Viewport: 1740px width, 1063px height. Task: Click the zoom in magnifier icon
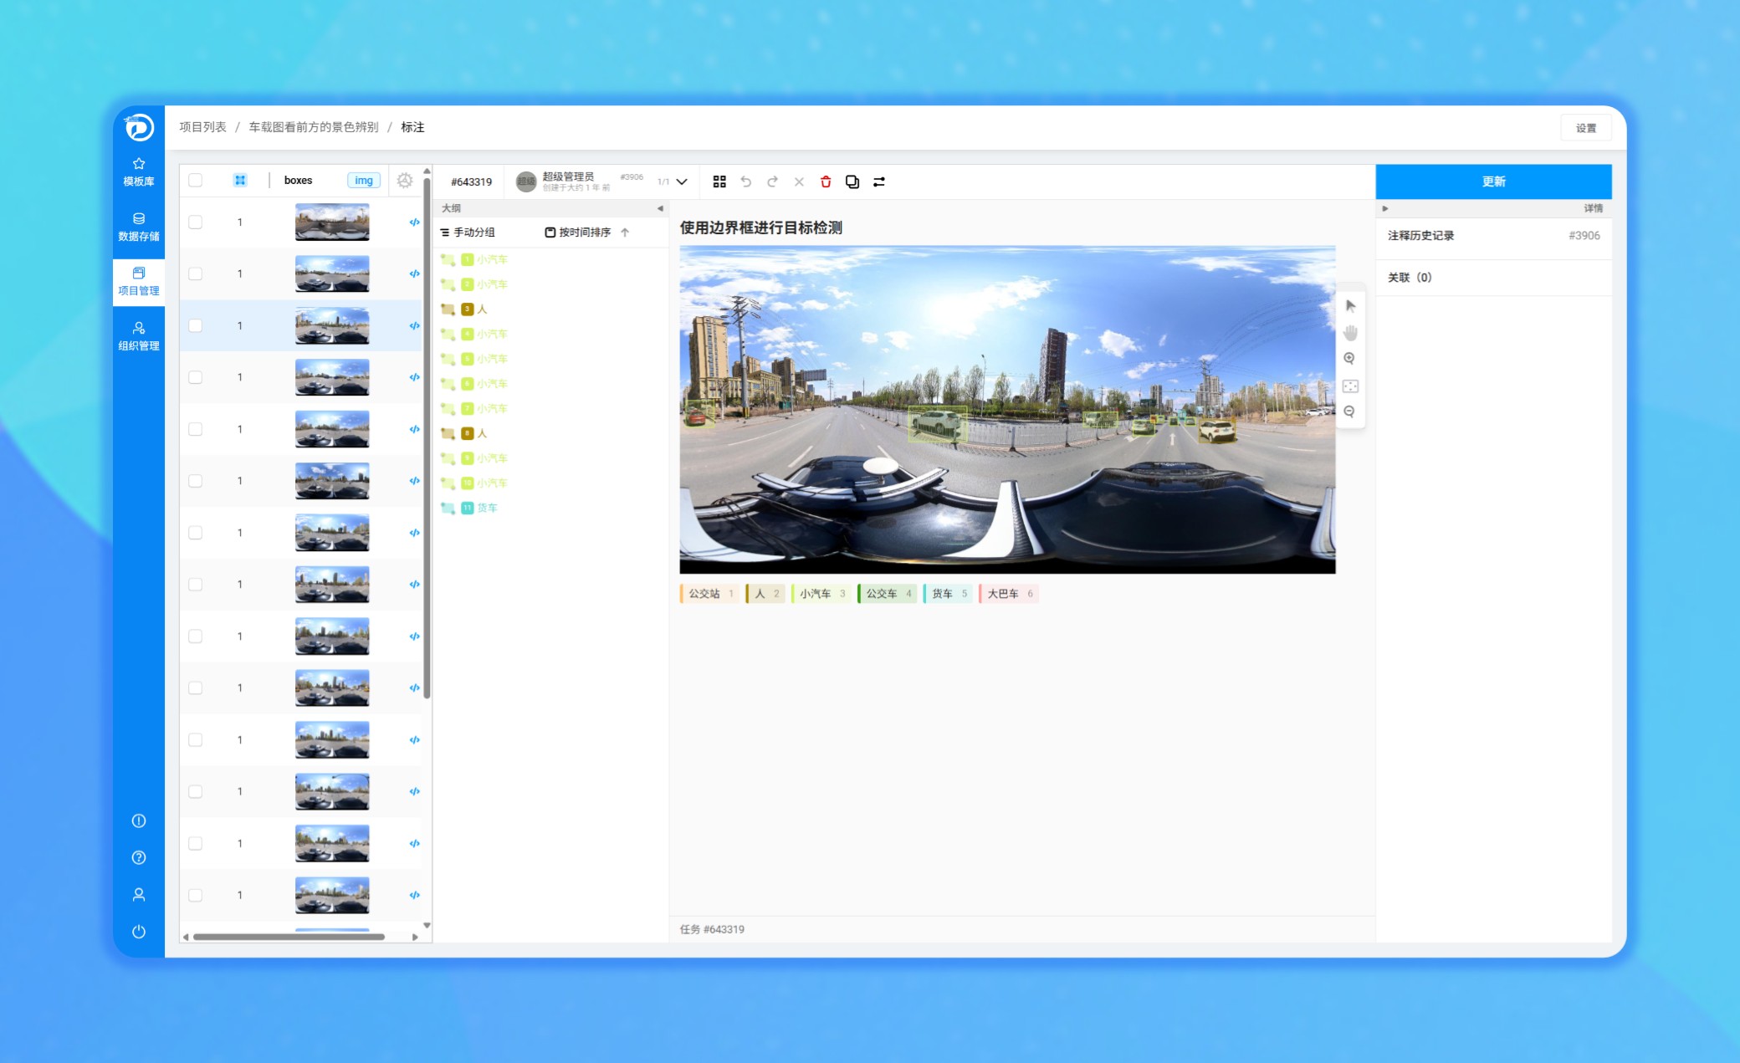click(1349, 359)
